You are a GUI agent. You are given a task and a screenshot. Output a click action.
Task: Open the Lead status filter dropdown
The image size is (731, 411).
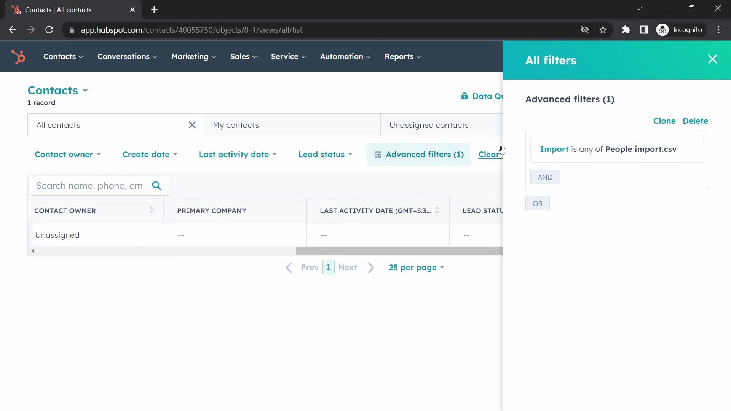click(x=325, y=155)
